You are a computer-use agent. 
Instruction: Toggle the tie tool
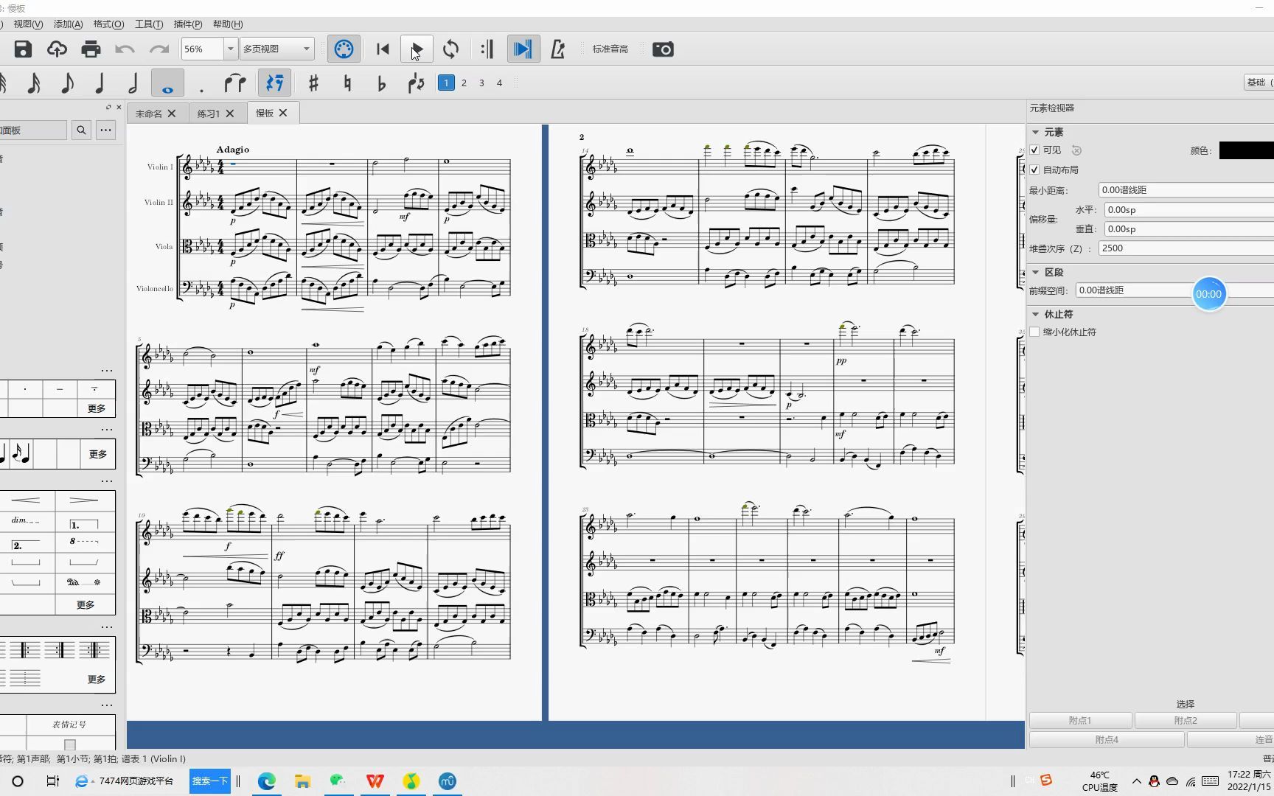click(235, 83)
